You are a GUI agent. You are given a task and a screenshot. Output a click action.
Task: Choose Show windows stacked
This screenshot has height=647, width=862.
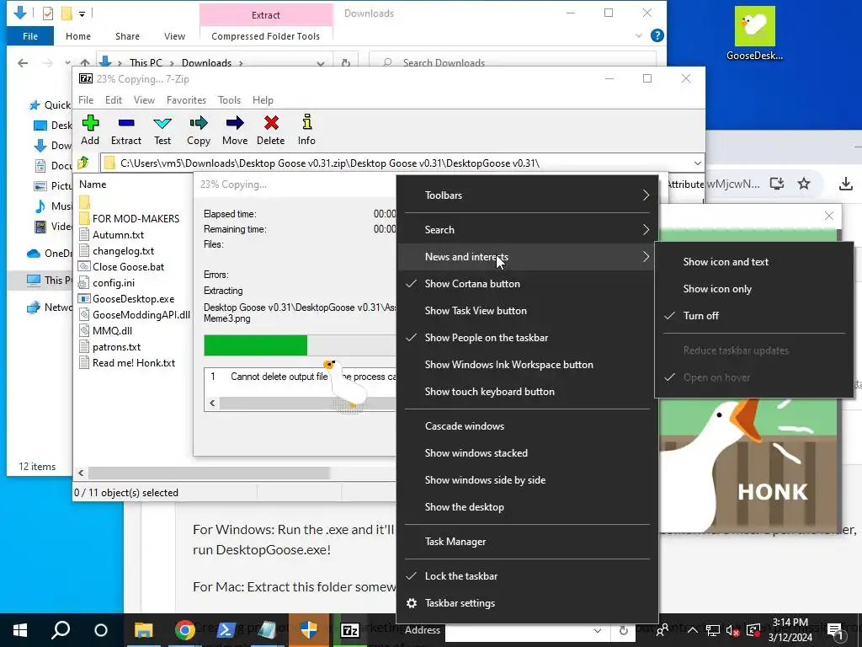pyautogui.click(x=527, y=453)
